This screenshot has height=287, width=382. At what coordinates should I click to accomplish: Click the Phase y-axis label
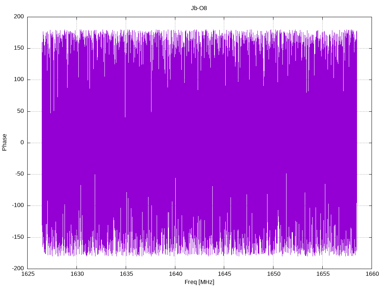[x=4, y=142]
